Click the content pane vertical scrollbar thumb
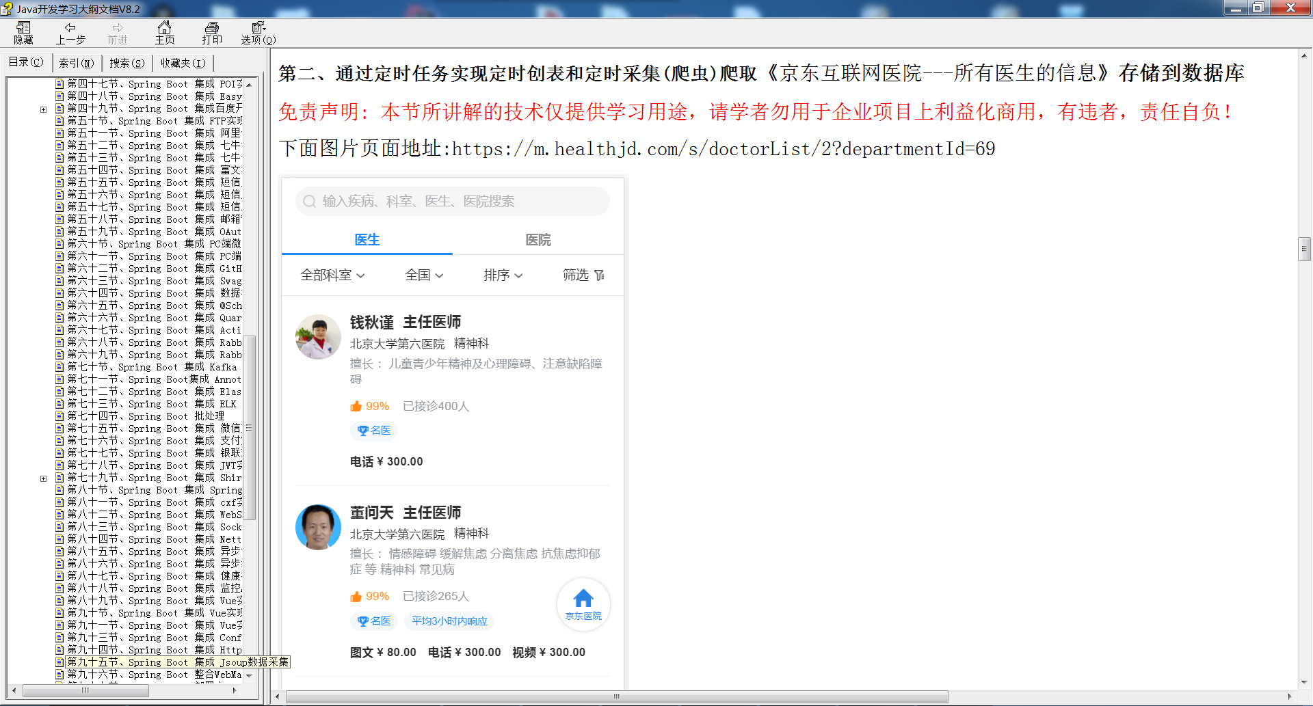1313x706 pixels. point(1304,249)
